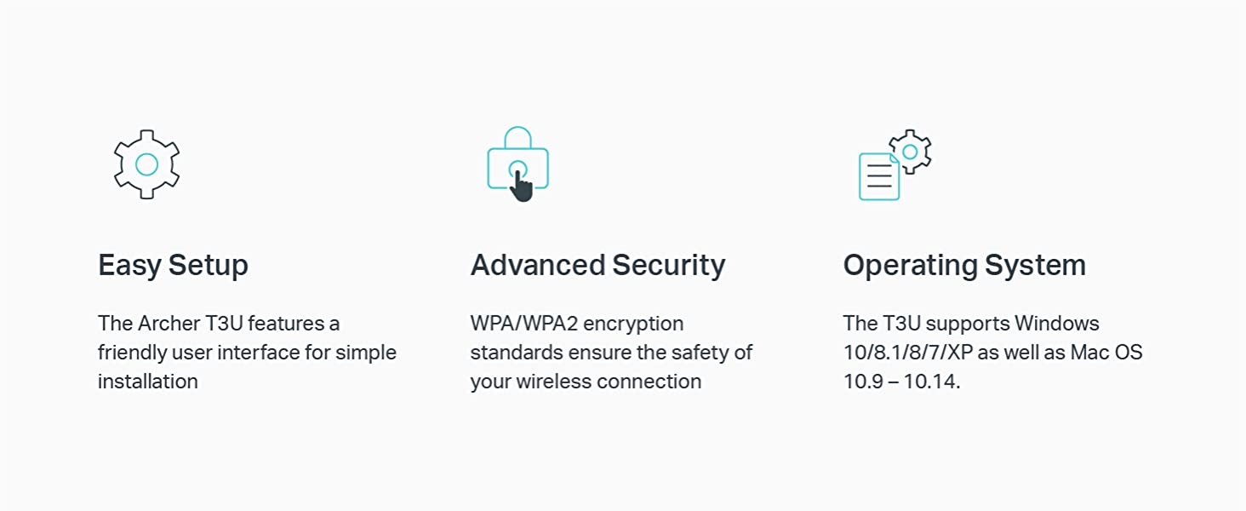Select the Operating System heading
The height and width of the screenshot is (511, 1246).
964,265
